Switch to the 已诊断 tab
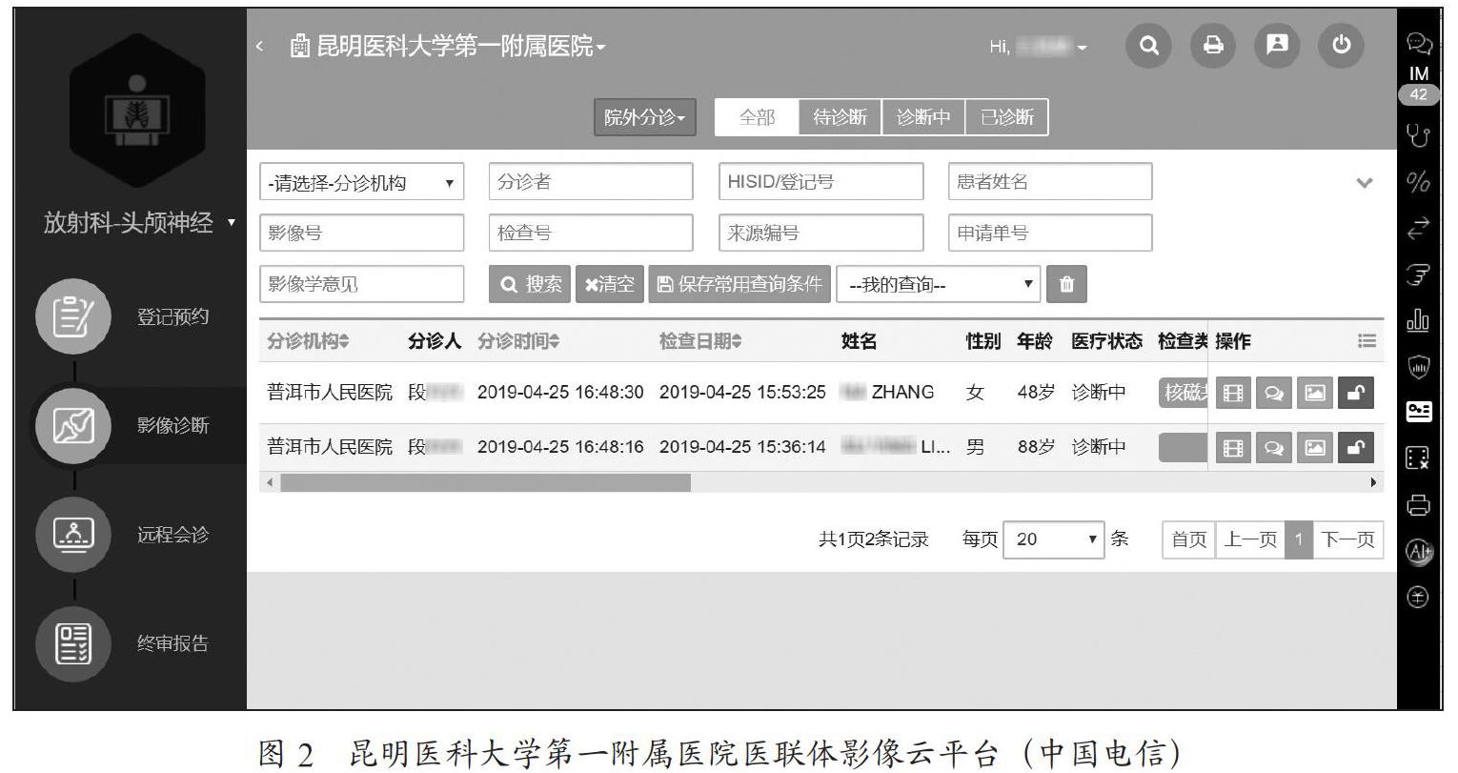Viewport: 1458px width, 773px height. tap(1006, 117)
